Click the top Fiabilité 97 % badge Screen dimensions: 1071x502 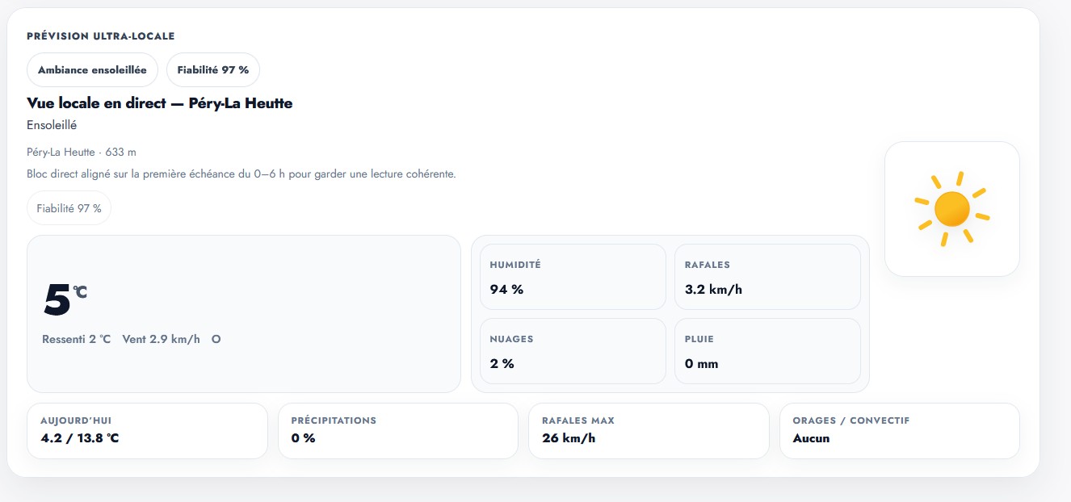point(213,70)
